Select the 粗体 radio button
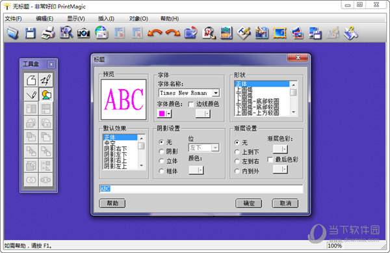The image size is (390, 253). tap(161, 171)
